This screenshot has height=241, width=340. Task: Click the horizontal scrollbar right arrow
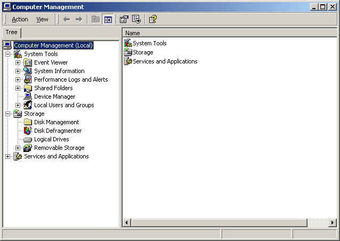pos(333,222)
